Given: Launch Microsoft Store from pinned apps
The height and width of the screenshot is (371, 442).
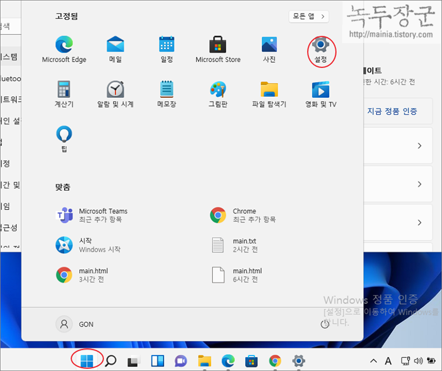Looking at the screenshot, I should [x=218, y=50].
